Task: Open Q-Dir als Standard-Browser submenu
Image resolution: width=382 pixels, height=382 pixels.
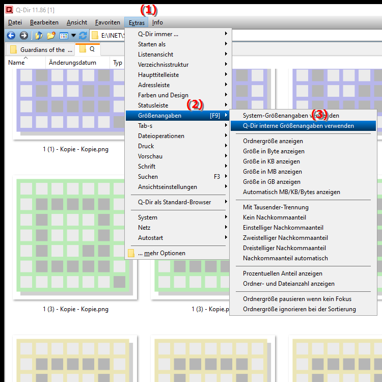Action: tap(177, 202)
